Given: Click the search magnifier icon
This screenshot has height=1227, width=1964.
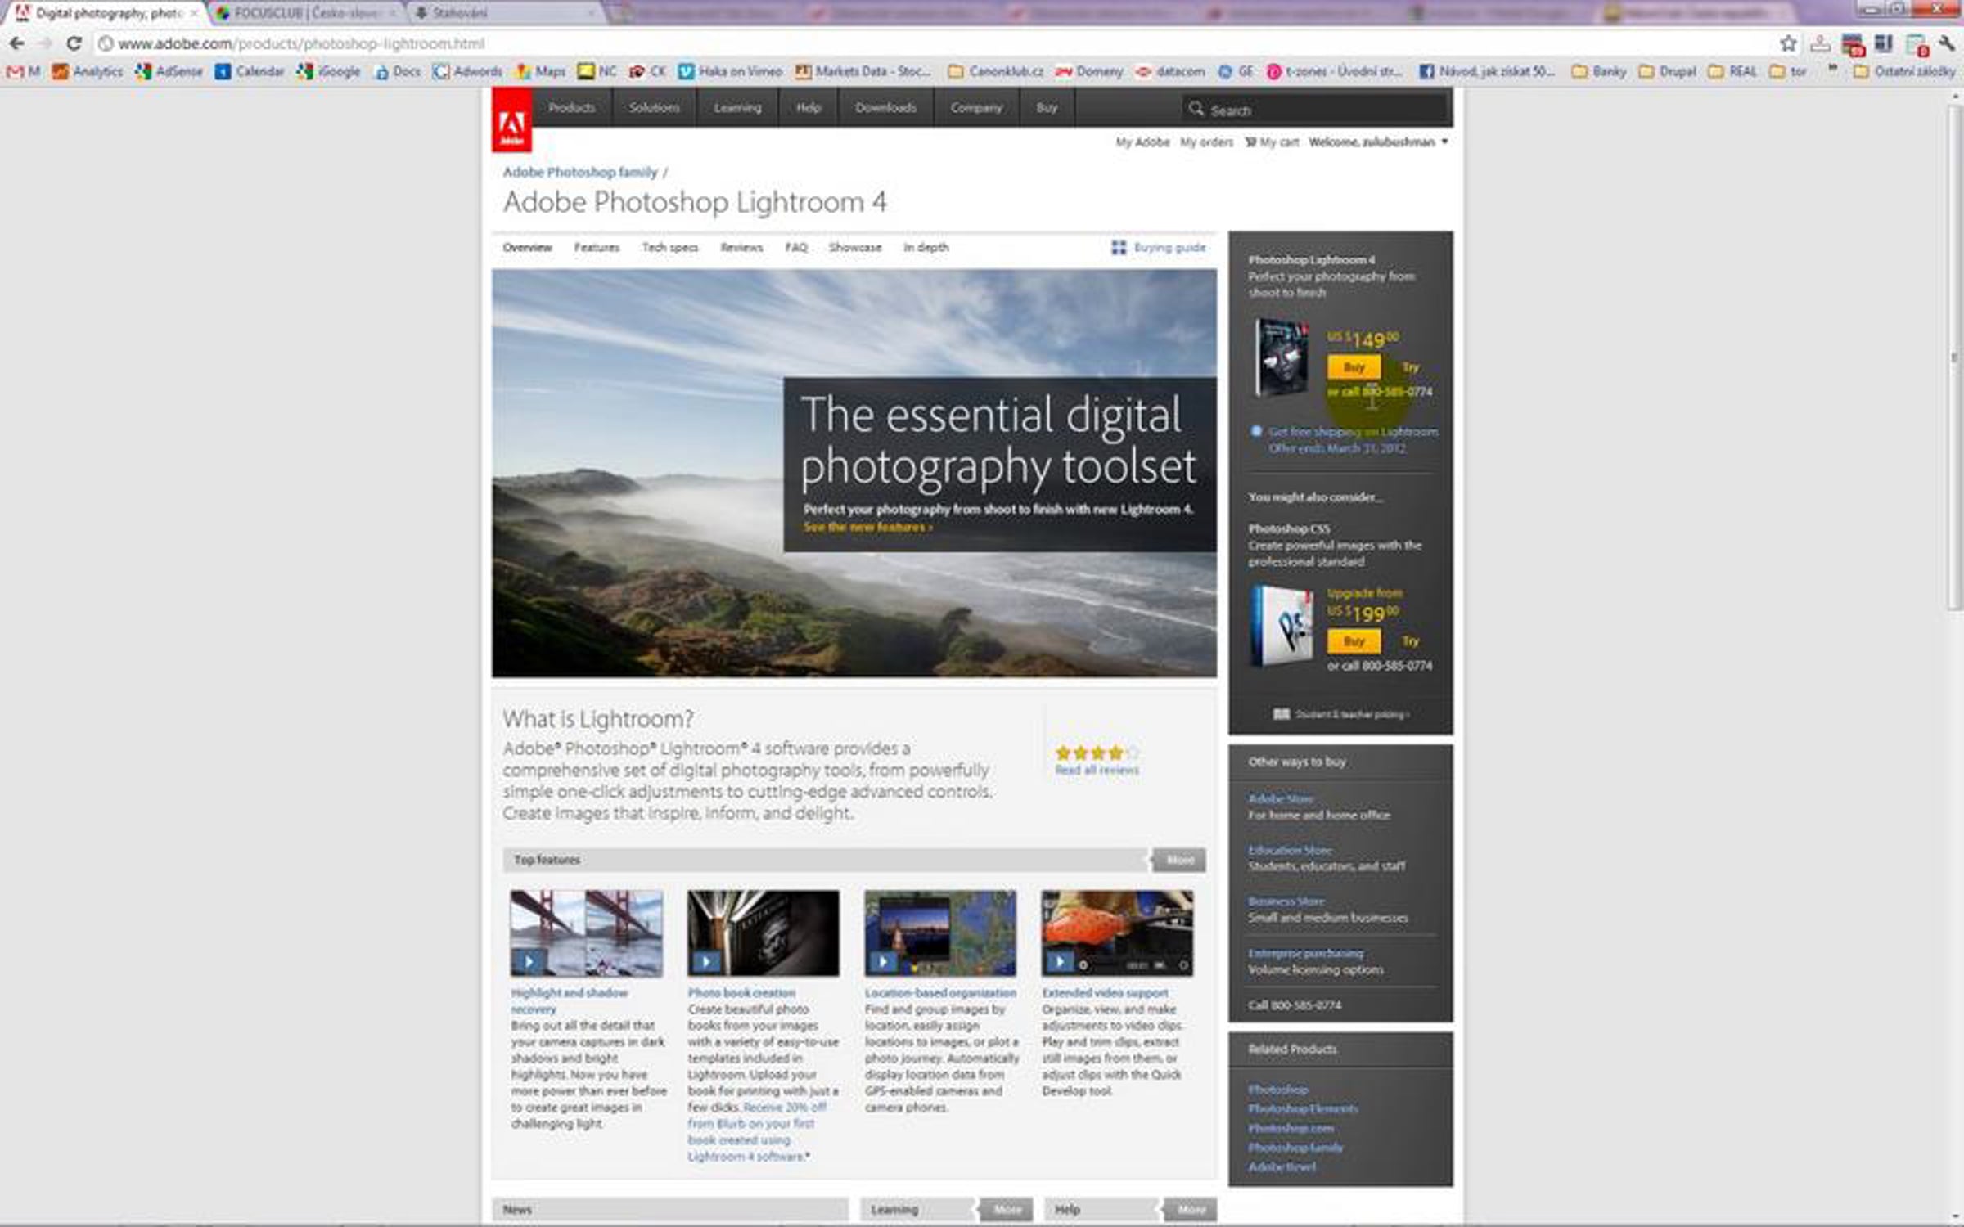Looking at the screenshot, I should 1196,109.
